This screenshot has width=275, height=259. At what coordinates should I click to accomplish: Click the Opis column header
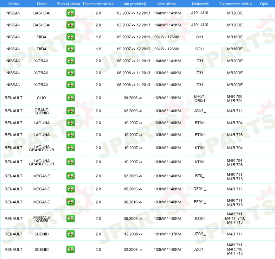pos(264,4)
